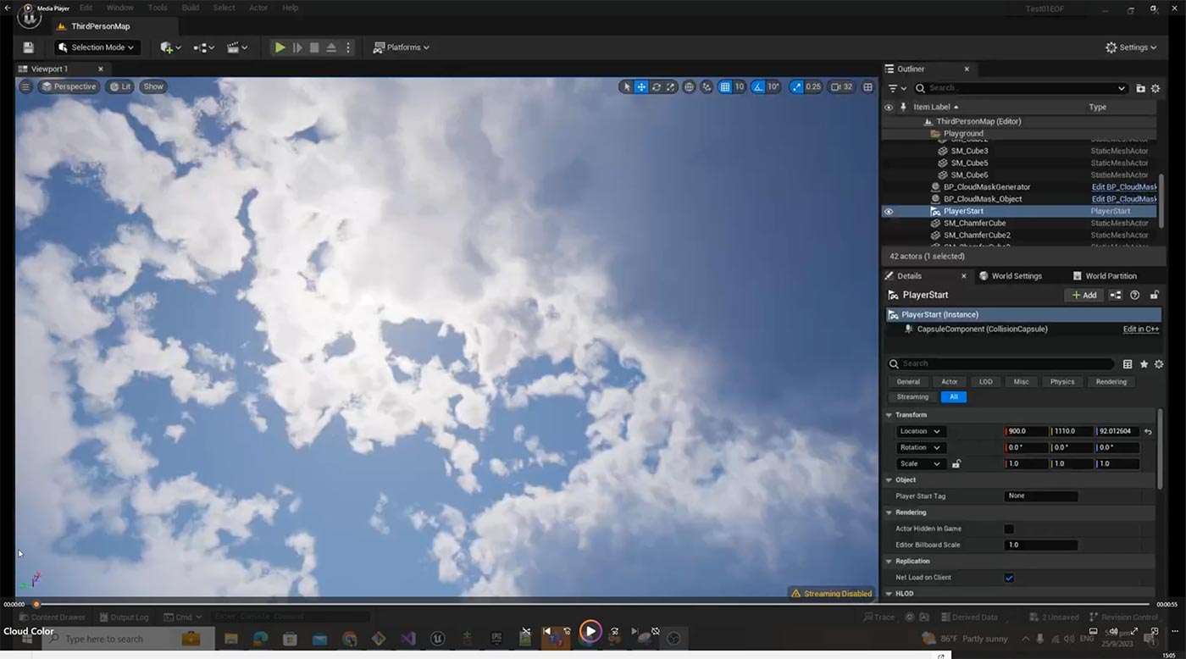Toggle visibility eye for PlayerStart actor
Viewport: 1186px width, 659px height.
tap(889, 211)
